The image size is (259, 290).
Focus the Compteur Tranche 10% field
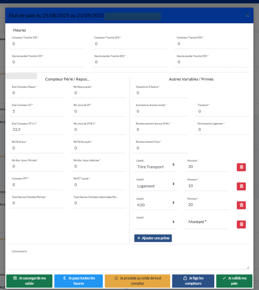coord(48,44)
